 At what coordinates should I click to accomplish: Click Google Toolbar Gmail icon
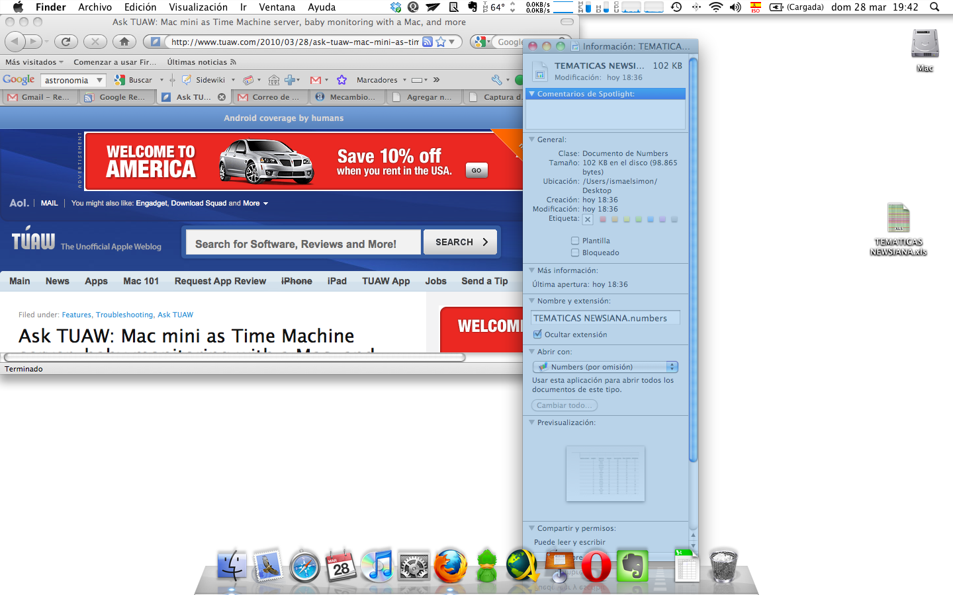316,80
